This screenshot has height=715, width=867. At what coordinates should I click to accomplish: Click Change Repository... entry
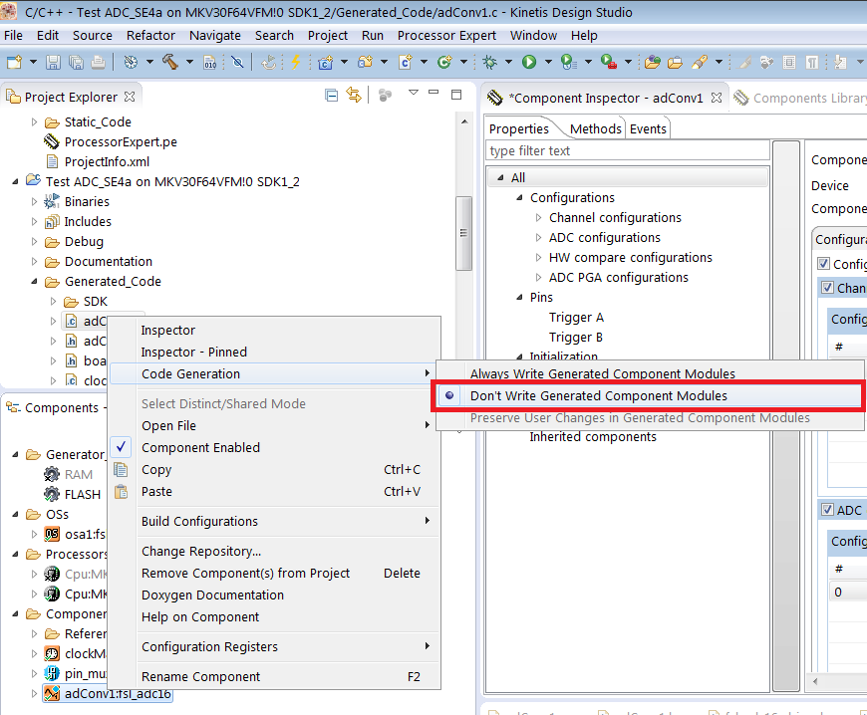point(200,551)
